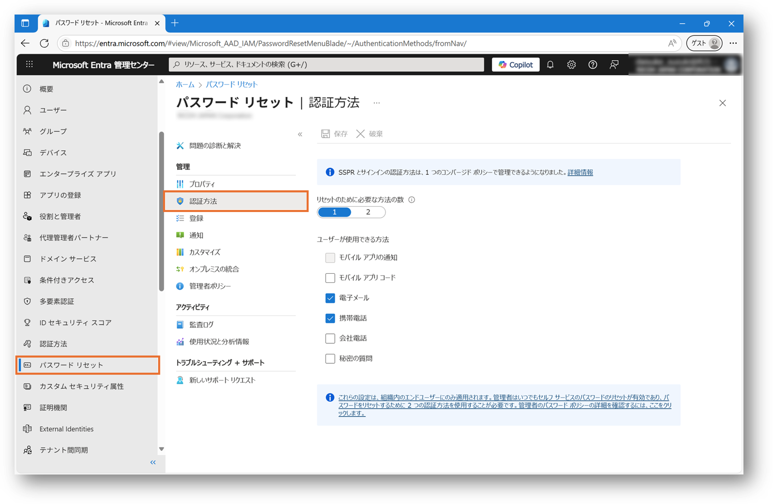
Task: Open the help question mark icon
Action: tap(593, 65)
